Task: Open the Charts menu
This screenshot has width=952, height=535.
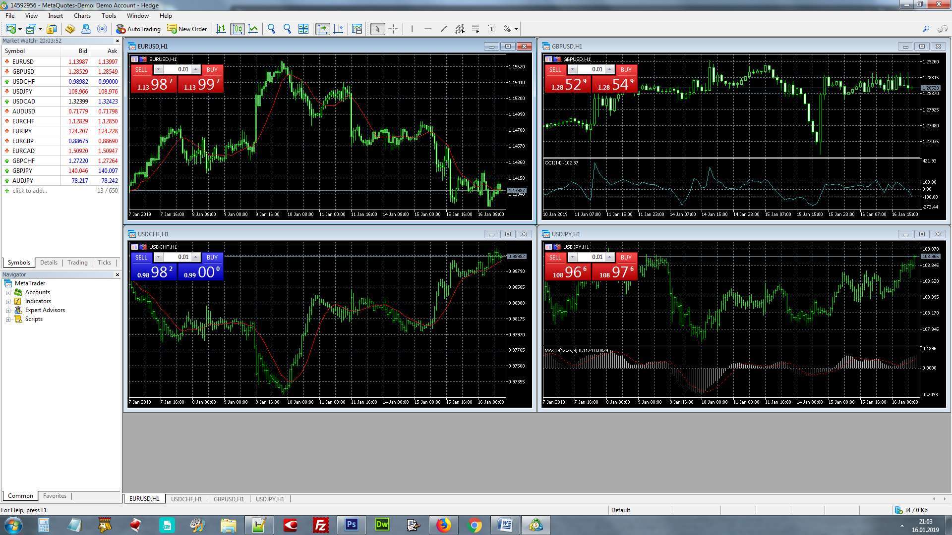Action: [82, 16]
